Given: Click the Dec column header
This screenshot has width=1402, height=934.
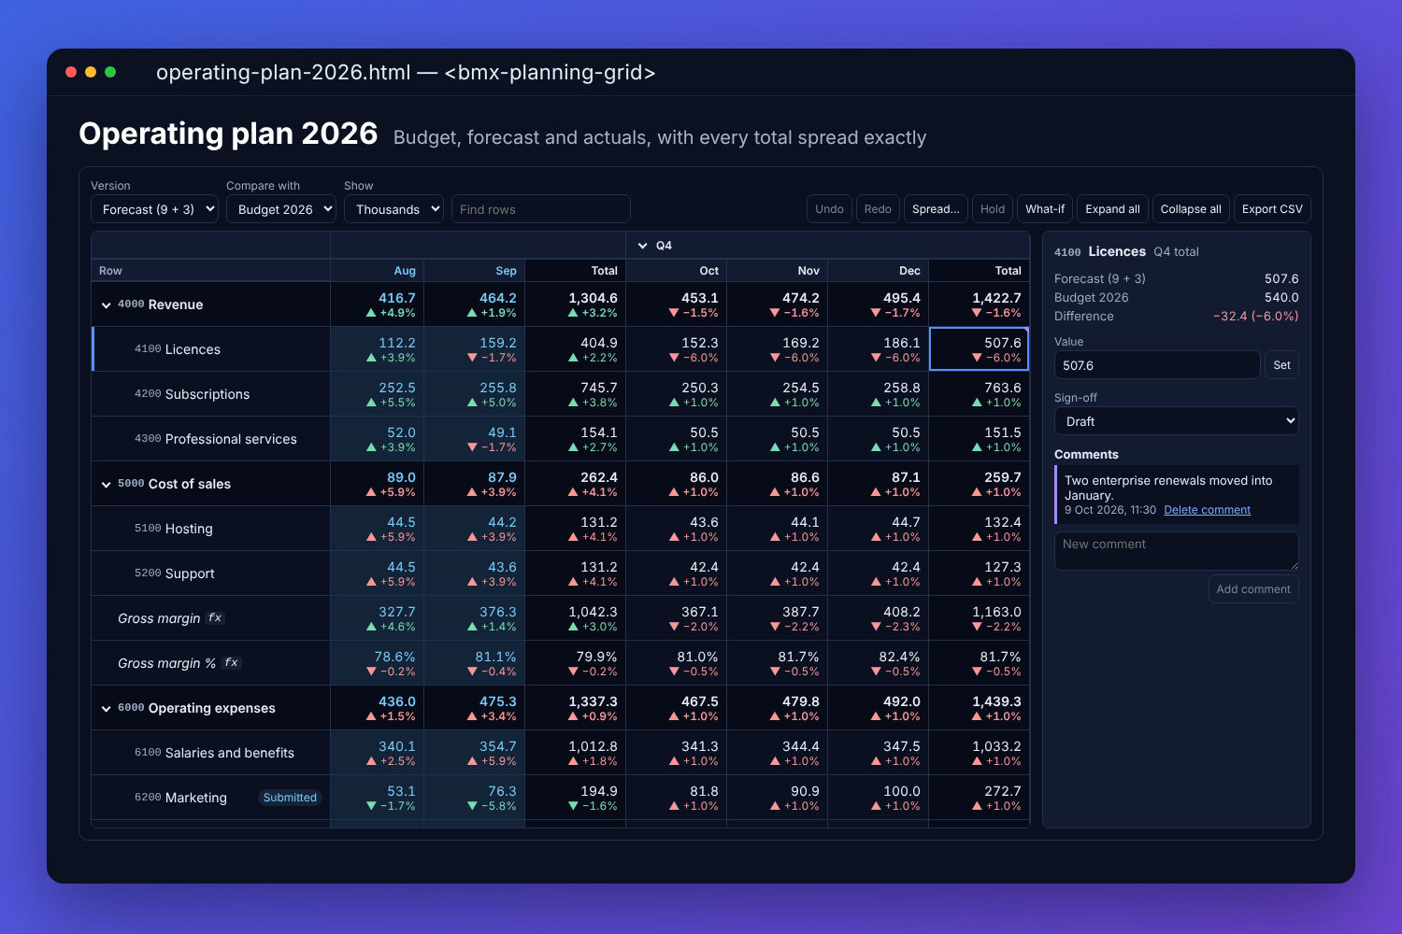Looking at the screenshot, I should pyautogui.click(x=879, y=271).
